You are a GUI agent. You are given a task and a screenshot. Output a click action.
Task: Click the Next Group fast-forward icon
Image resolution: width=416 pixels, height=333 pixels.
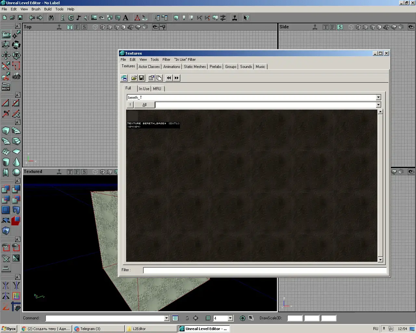point(176,78)
